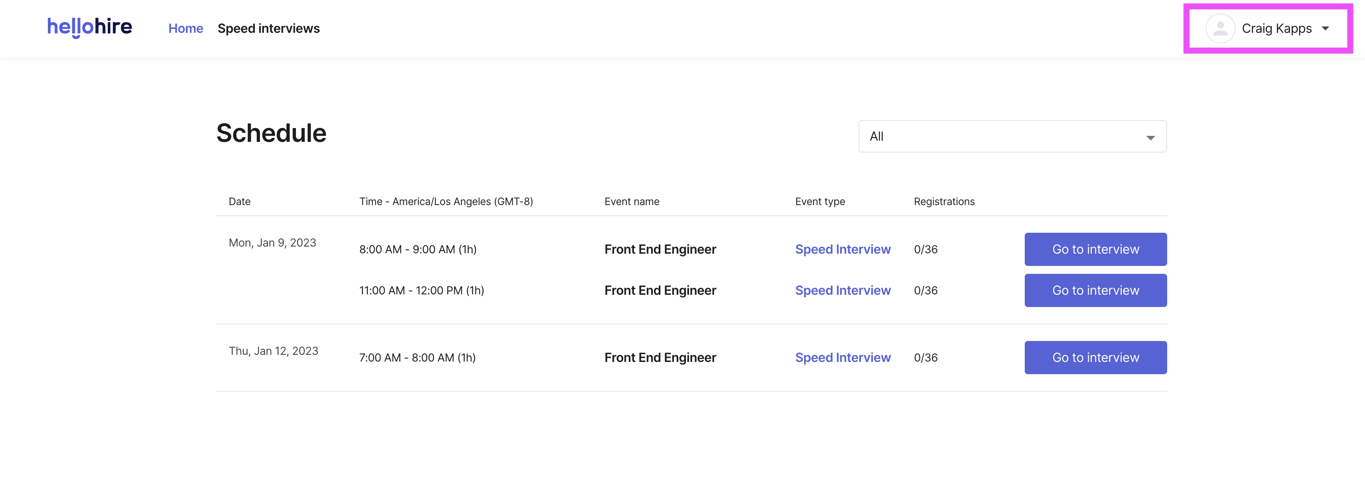Click the Mon, Jan 9, 2023 date
This screenshot has height=486, width=1365.
272,243
